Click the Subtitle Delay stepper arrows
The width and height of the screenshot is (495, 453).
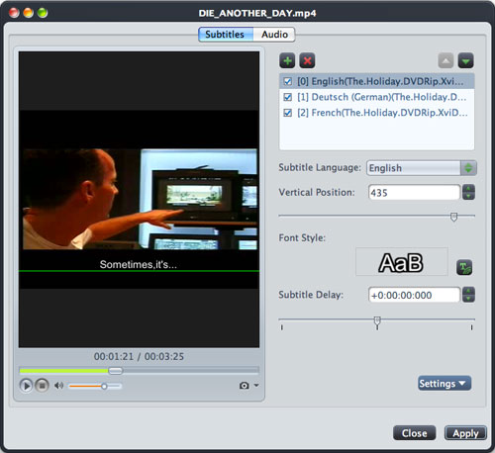pyautogui.click(x=468, y=295)
